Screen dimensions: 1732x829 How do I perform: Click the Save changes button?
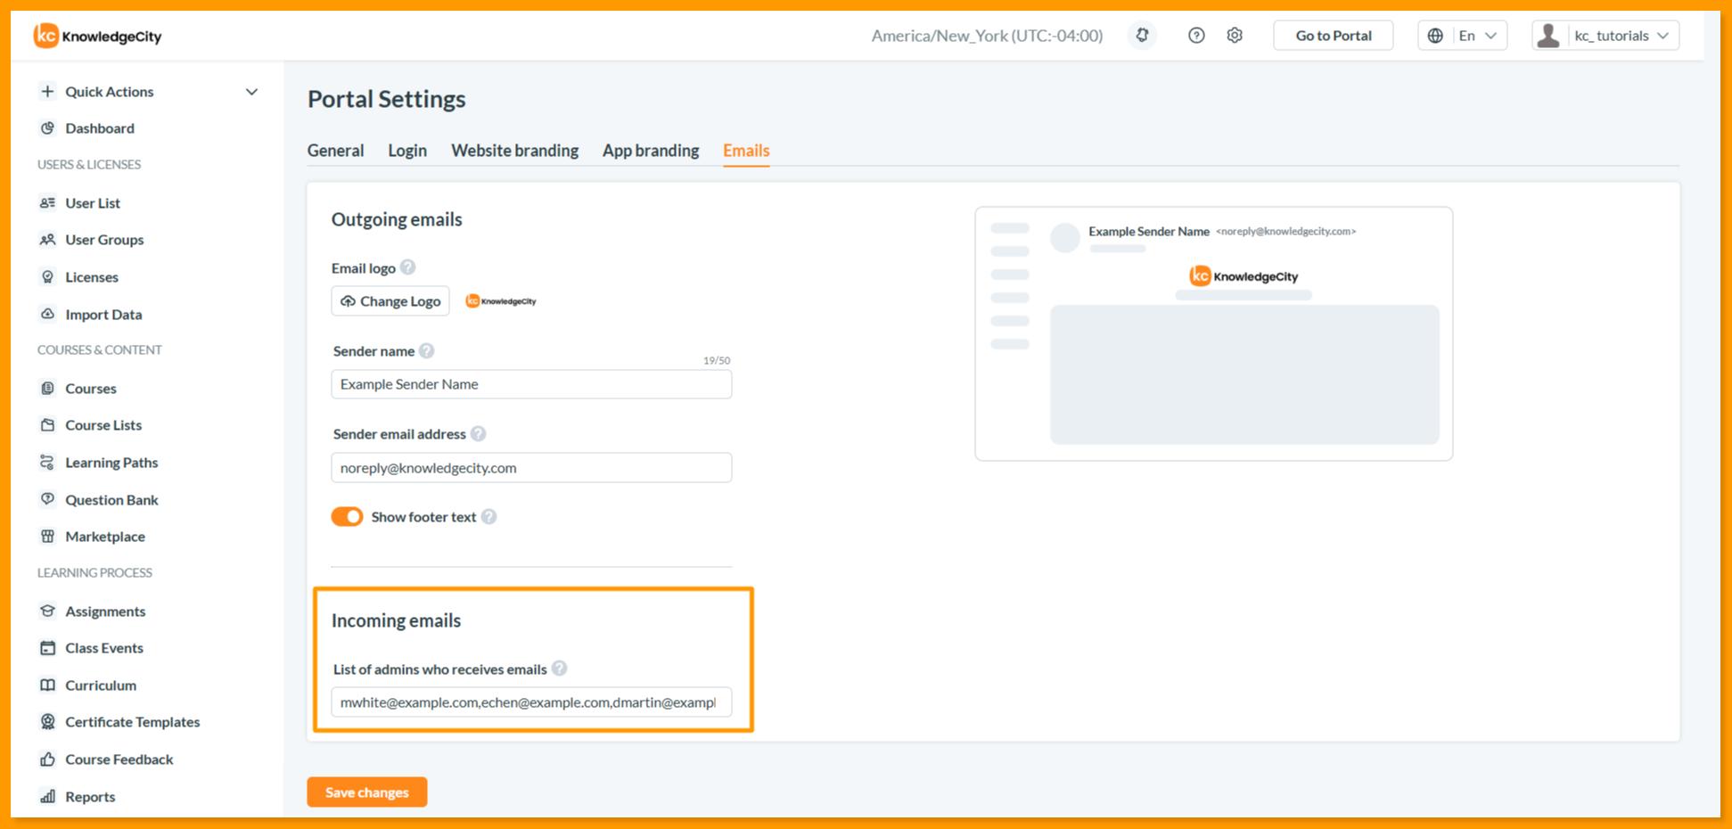[367, 792]
